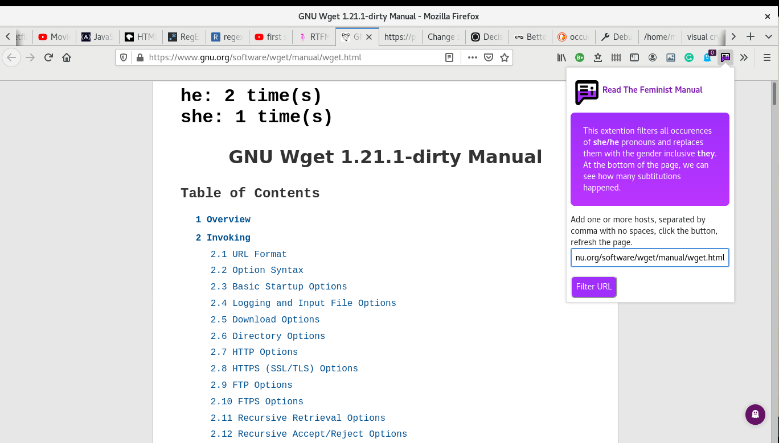Switch to the https://p tab
The width and height of the screenshot is (779, 443).
click(400, 37)
